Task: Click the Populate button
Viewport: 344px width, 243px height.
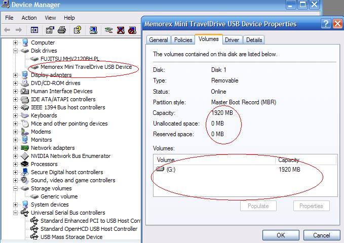Action: point(258,206)
